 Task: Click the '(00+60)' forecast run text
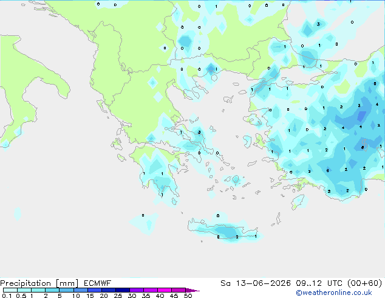pyautogui.click(x=365, y=283)
